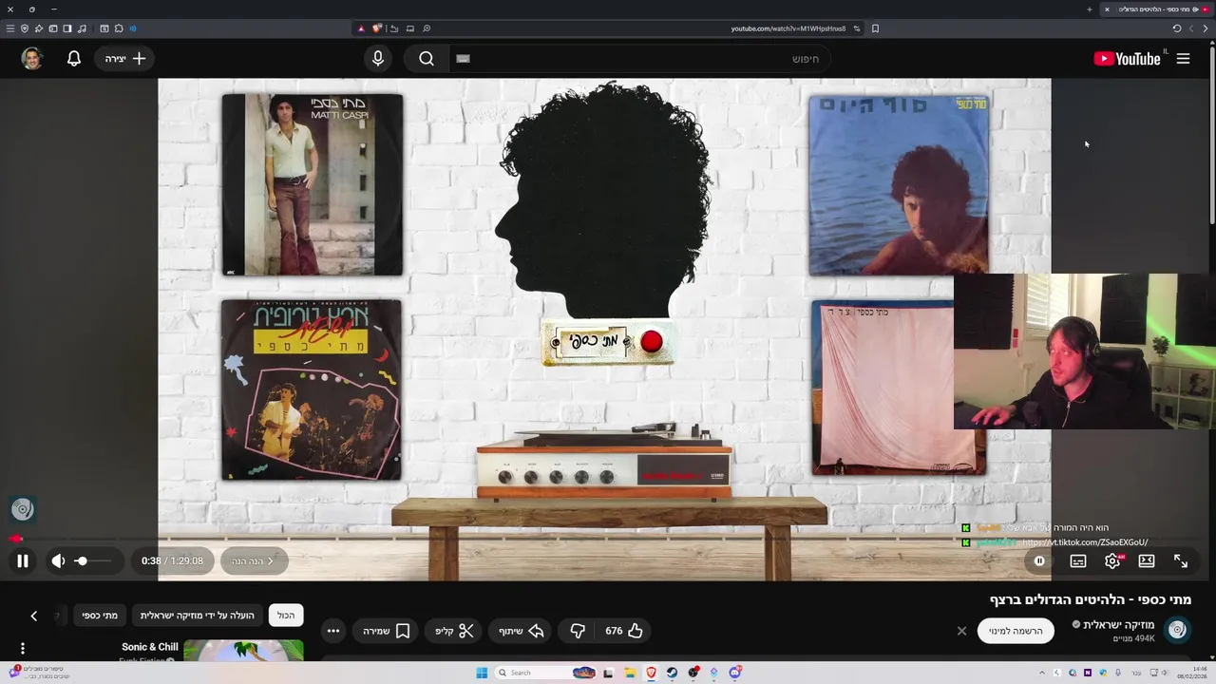Image resolution: width=1216 pixels, height=684 pixels.
Task: Select the "מתי כספי" YouTube browser tab
Action: click(x=1157, y=9)
